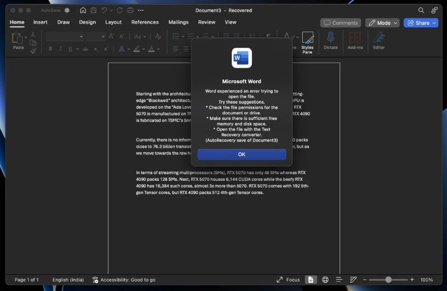Click the Print icon in the title bar
447x291 pixels.
[x=130, y=10]
